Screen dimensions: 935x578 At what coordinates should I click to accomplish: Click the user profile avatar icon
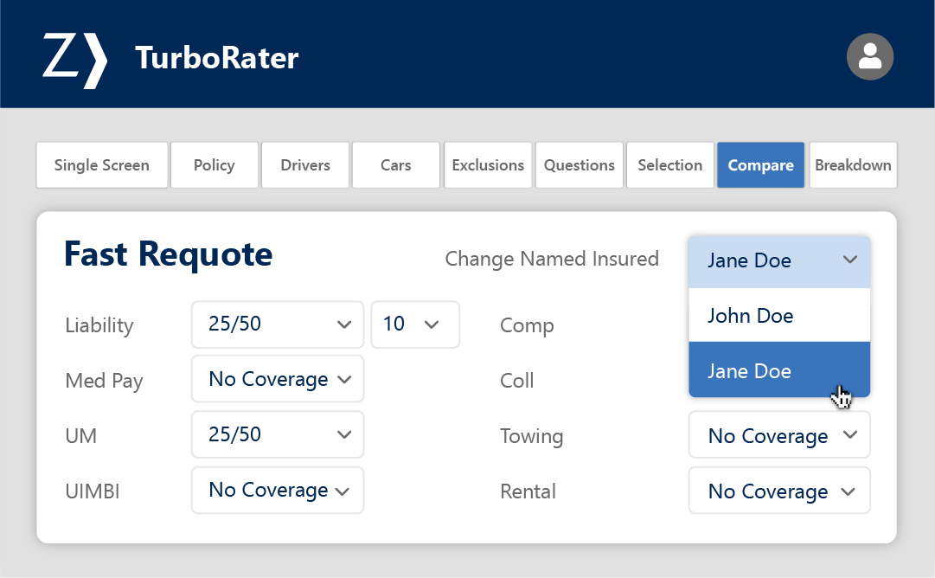869,58
